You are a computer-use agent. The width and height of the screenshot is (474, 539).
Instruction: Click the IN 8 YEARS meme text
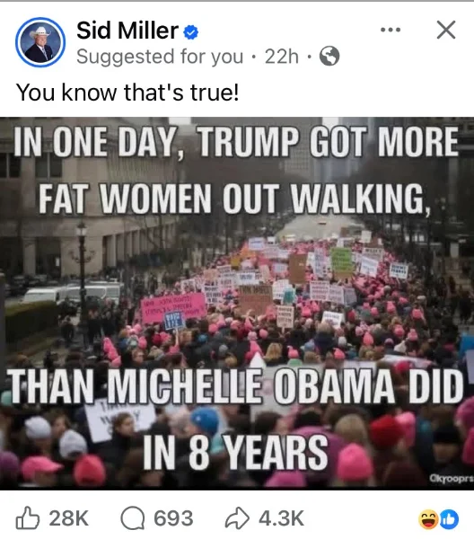coord(235,452)
